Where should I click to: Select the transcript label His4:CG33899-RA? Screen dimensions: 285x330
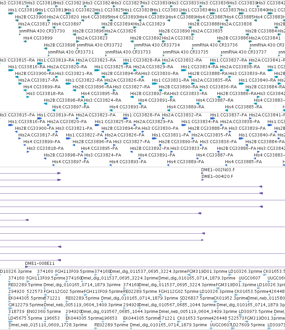42,87
